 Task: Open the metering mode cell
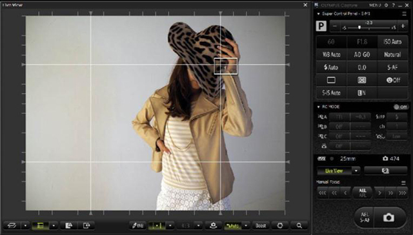point(362,80)
